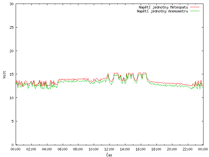Click the 06:00 time label

point(62,149)
